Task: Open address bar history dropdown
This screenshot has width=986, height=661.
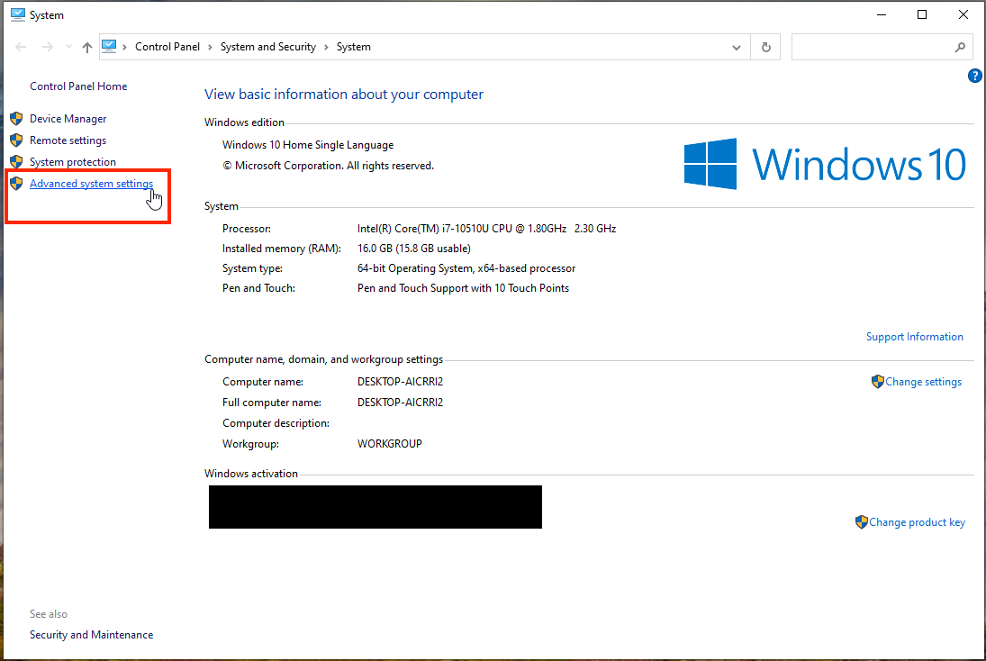Action: click(x=737, y=48)
